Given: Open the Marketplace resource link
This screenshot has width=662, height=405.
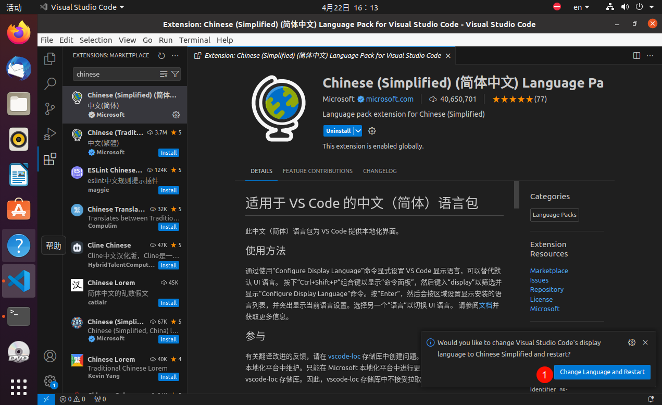Looking at the screenshot, I should [x=549, y=271].
